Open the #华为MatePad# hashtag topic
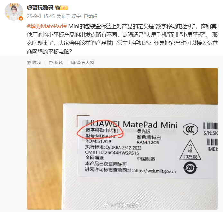 click(47, 26)
